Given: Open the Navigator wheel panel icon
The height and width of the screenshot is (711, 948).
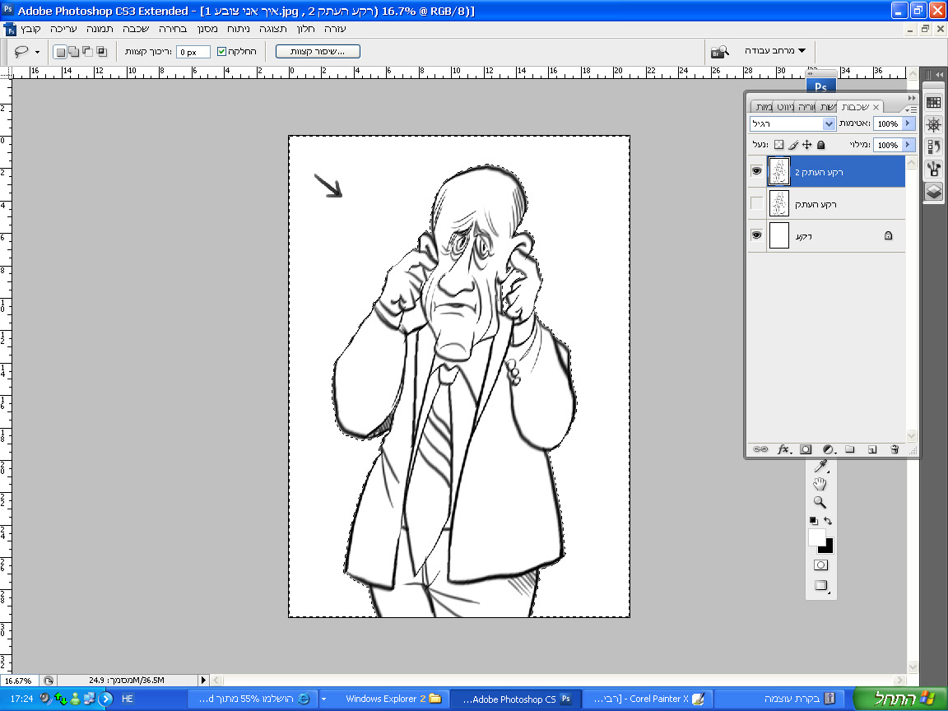Looking at the screenshot, I should 933,124.
